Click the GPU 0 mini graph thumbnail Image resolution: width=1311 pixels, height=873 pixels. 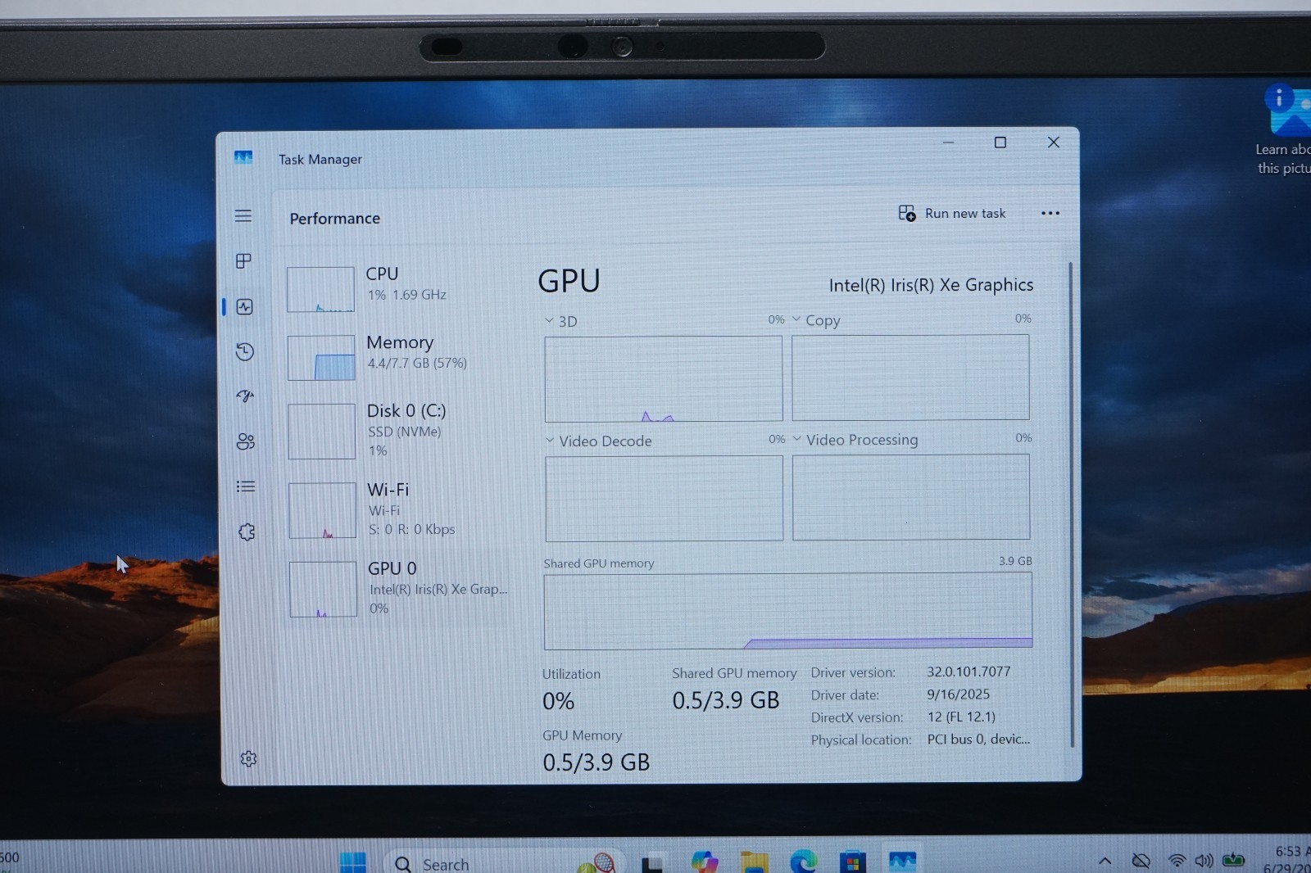pos(323,589)
